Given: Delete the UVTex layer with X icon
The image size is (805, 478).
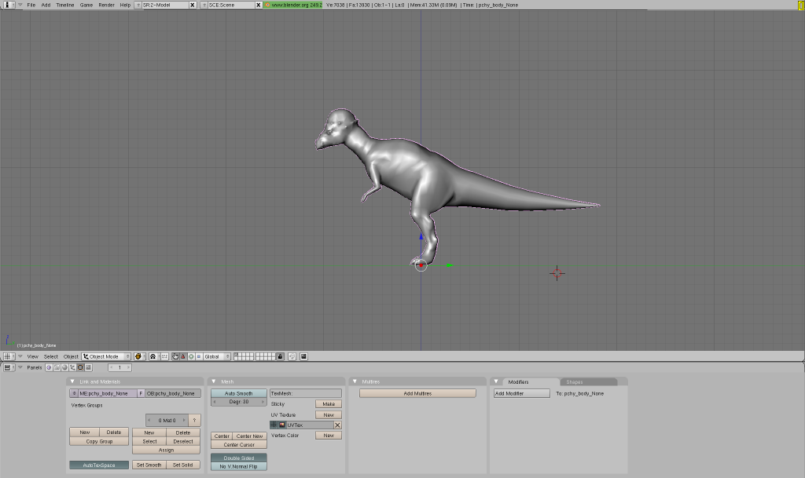Looking at the screenshot, I should pyautogui.click(x=337, y=425).
